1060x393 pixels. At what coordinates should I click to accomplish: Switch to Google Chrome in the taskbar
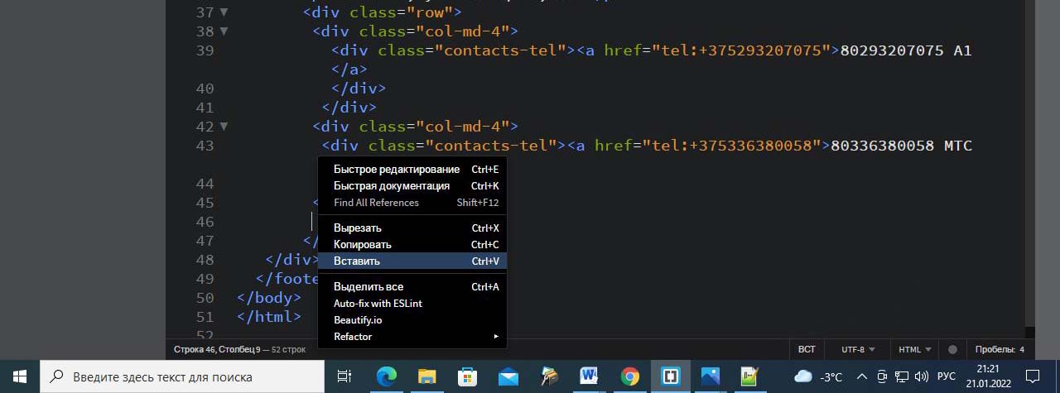tap(630, 376)
